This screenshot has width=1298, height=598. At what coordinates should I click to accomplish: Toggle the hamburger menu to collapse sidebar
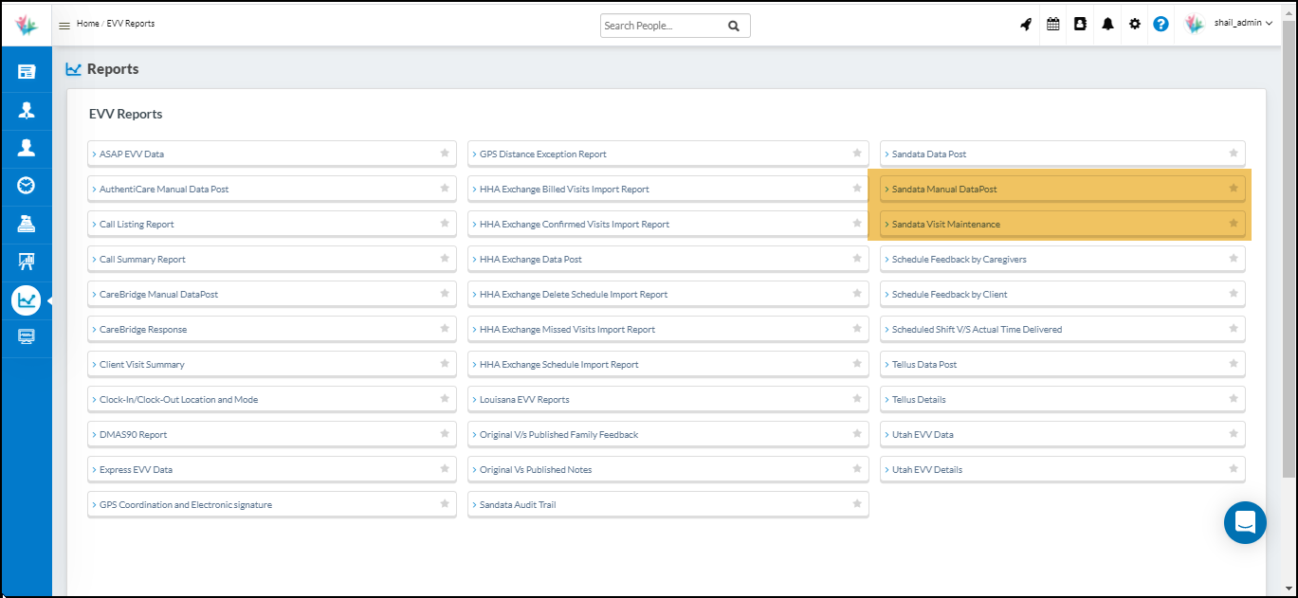pyautogui.click(x=64, y=26)
